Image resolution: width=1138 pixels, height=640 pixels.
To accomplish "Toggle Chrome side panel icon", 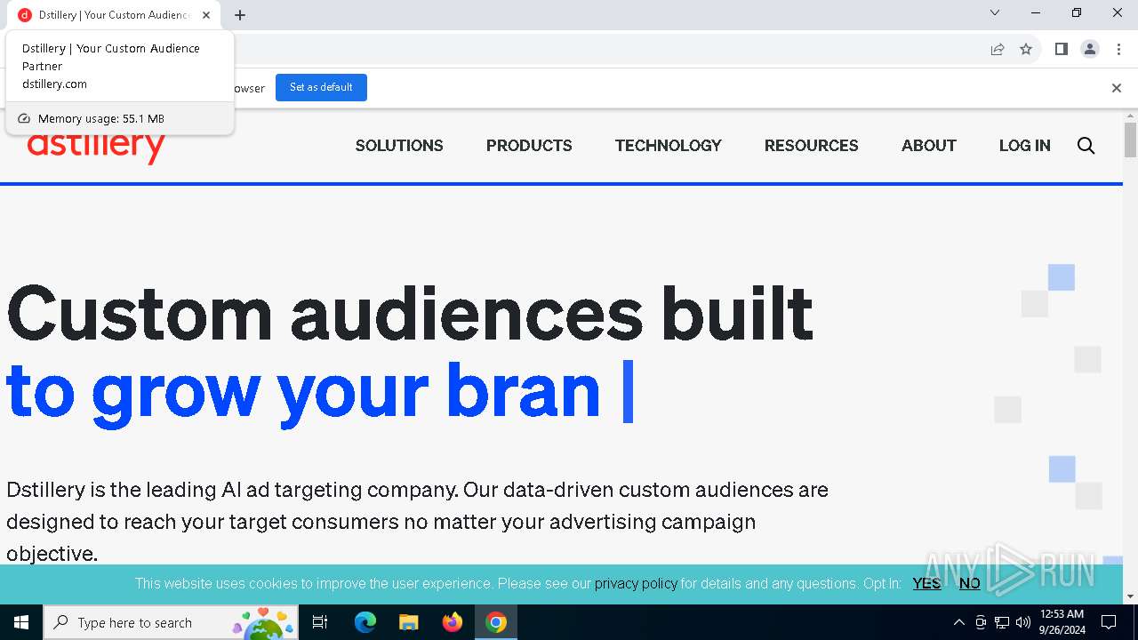I will tap(1061, 50).
